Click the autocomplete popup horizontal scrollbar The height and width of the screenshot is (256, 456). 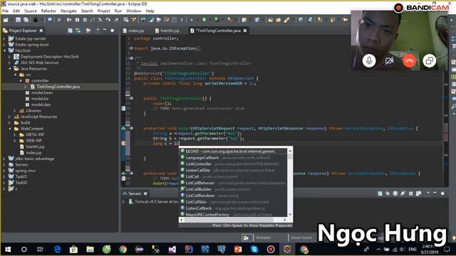233,220
